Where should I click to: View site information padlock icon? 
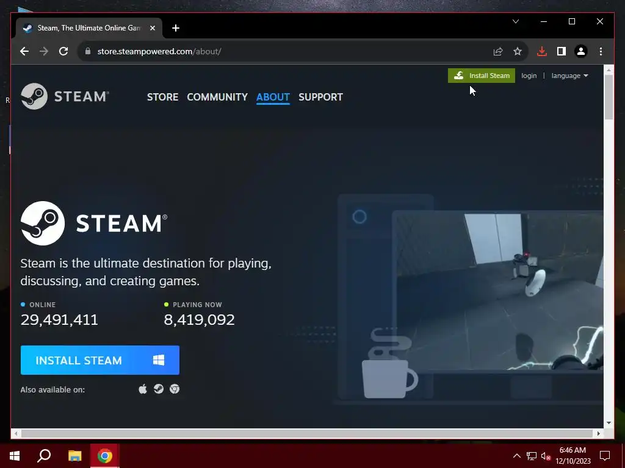point(88,51)
